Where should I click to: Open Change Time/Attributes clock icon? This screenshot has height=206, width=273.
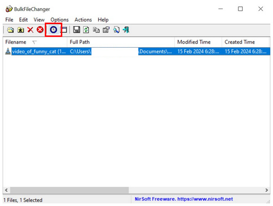(54, 30)
